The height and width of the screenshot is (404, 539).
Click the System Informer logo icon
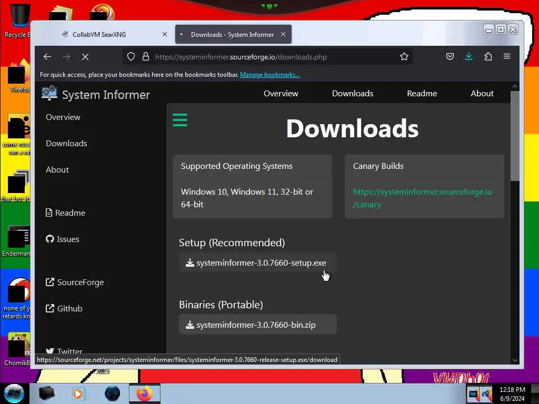[x=49, y=93]
